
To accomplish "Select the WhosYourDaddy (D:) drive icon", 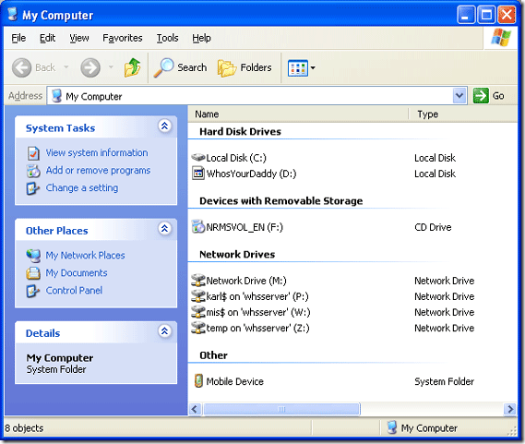I will tap(198, 174).
